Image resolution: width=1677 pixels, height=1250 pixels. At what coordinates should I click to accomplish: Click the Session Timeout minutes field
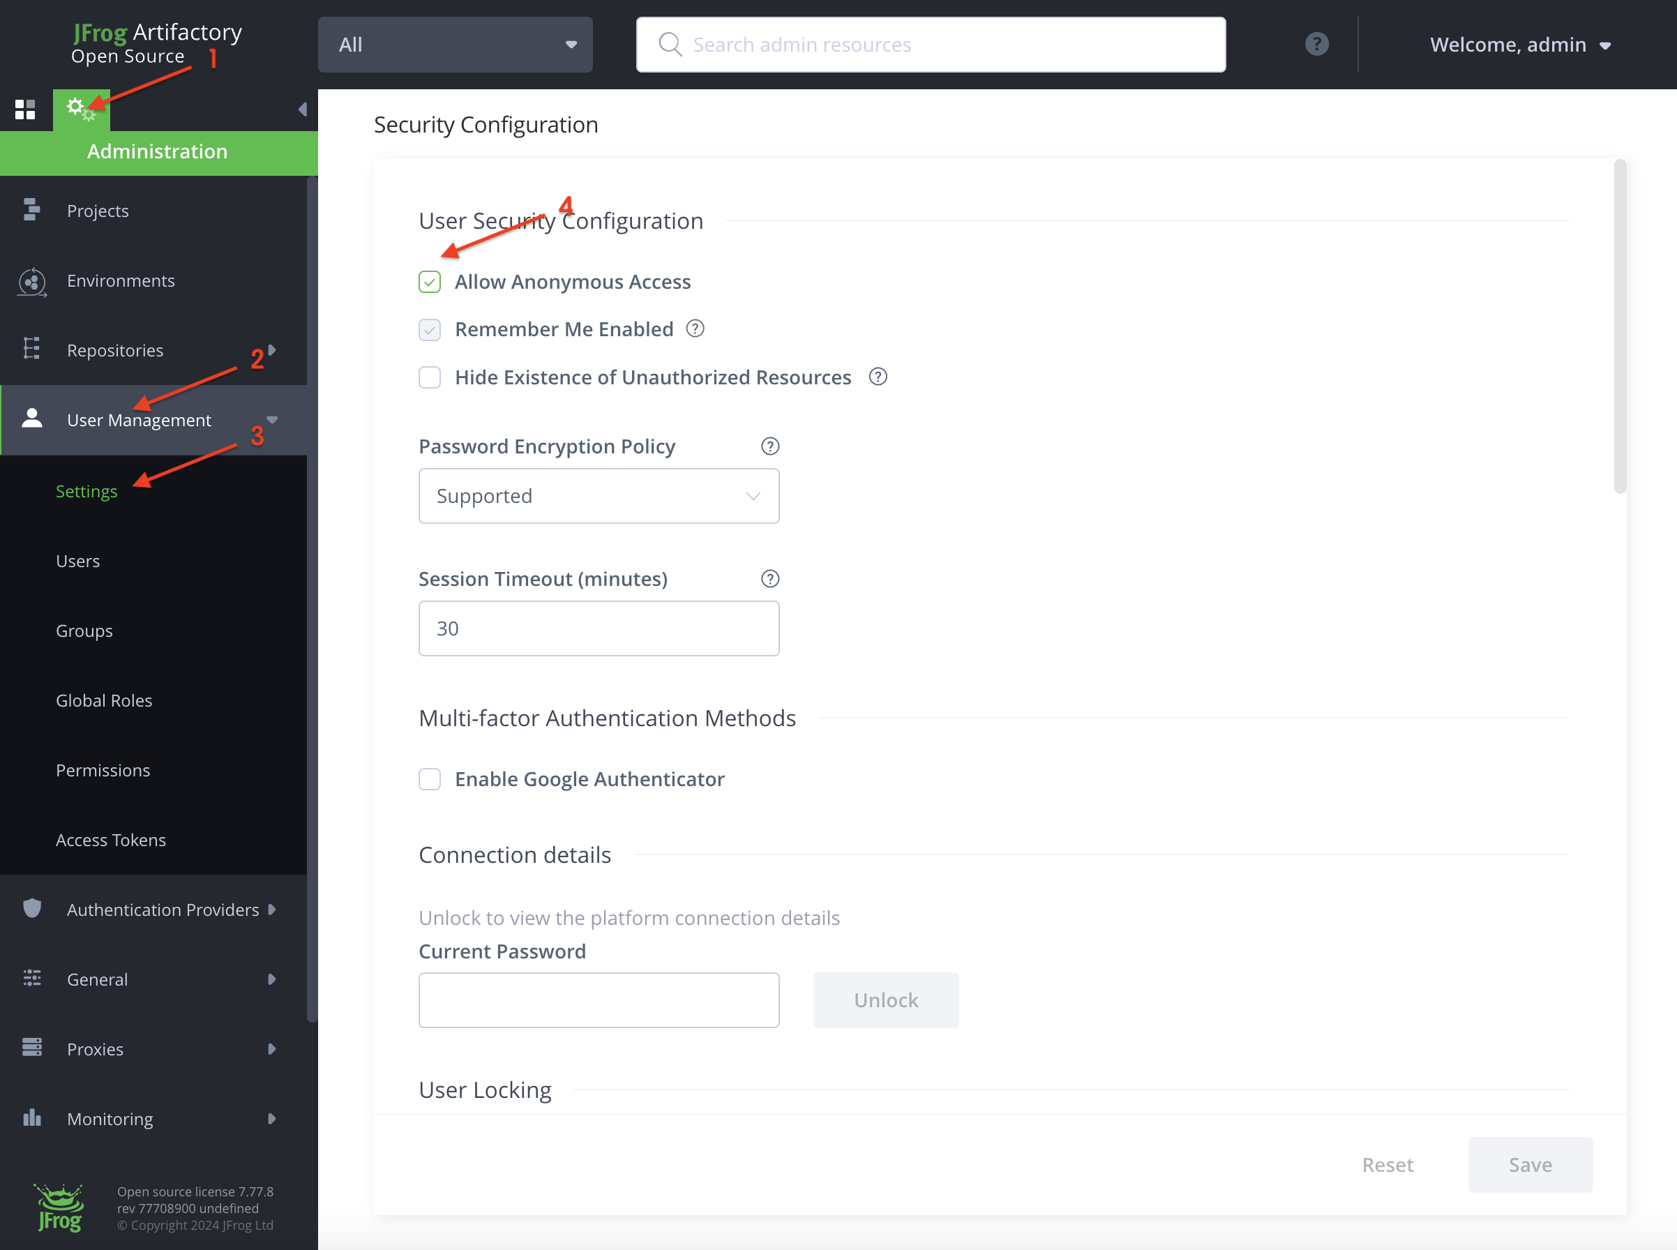coord(599,628)
